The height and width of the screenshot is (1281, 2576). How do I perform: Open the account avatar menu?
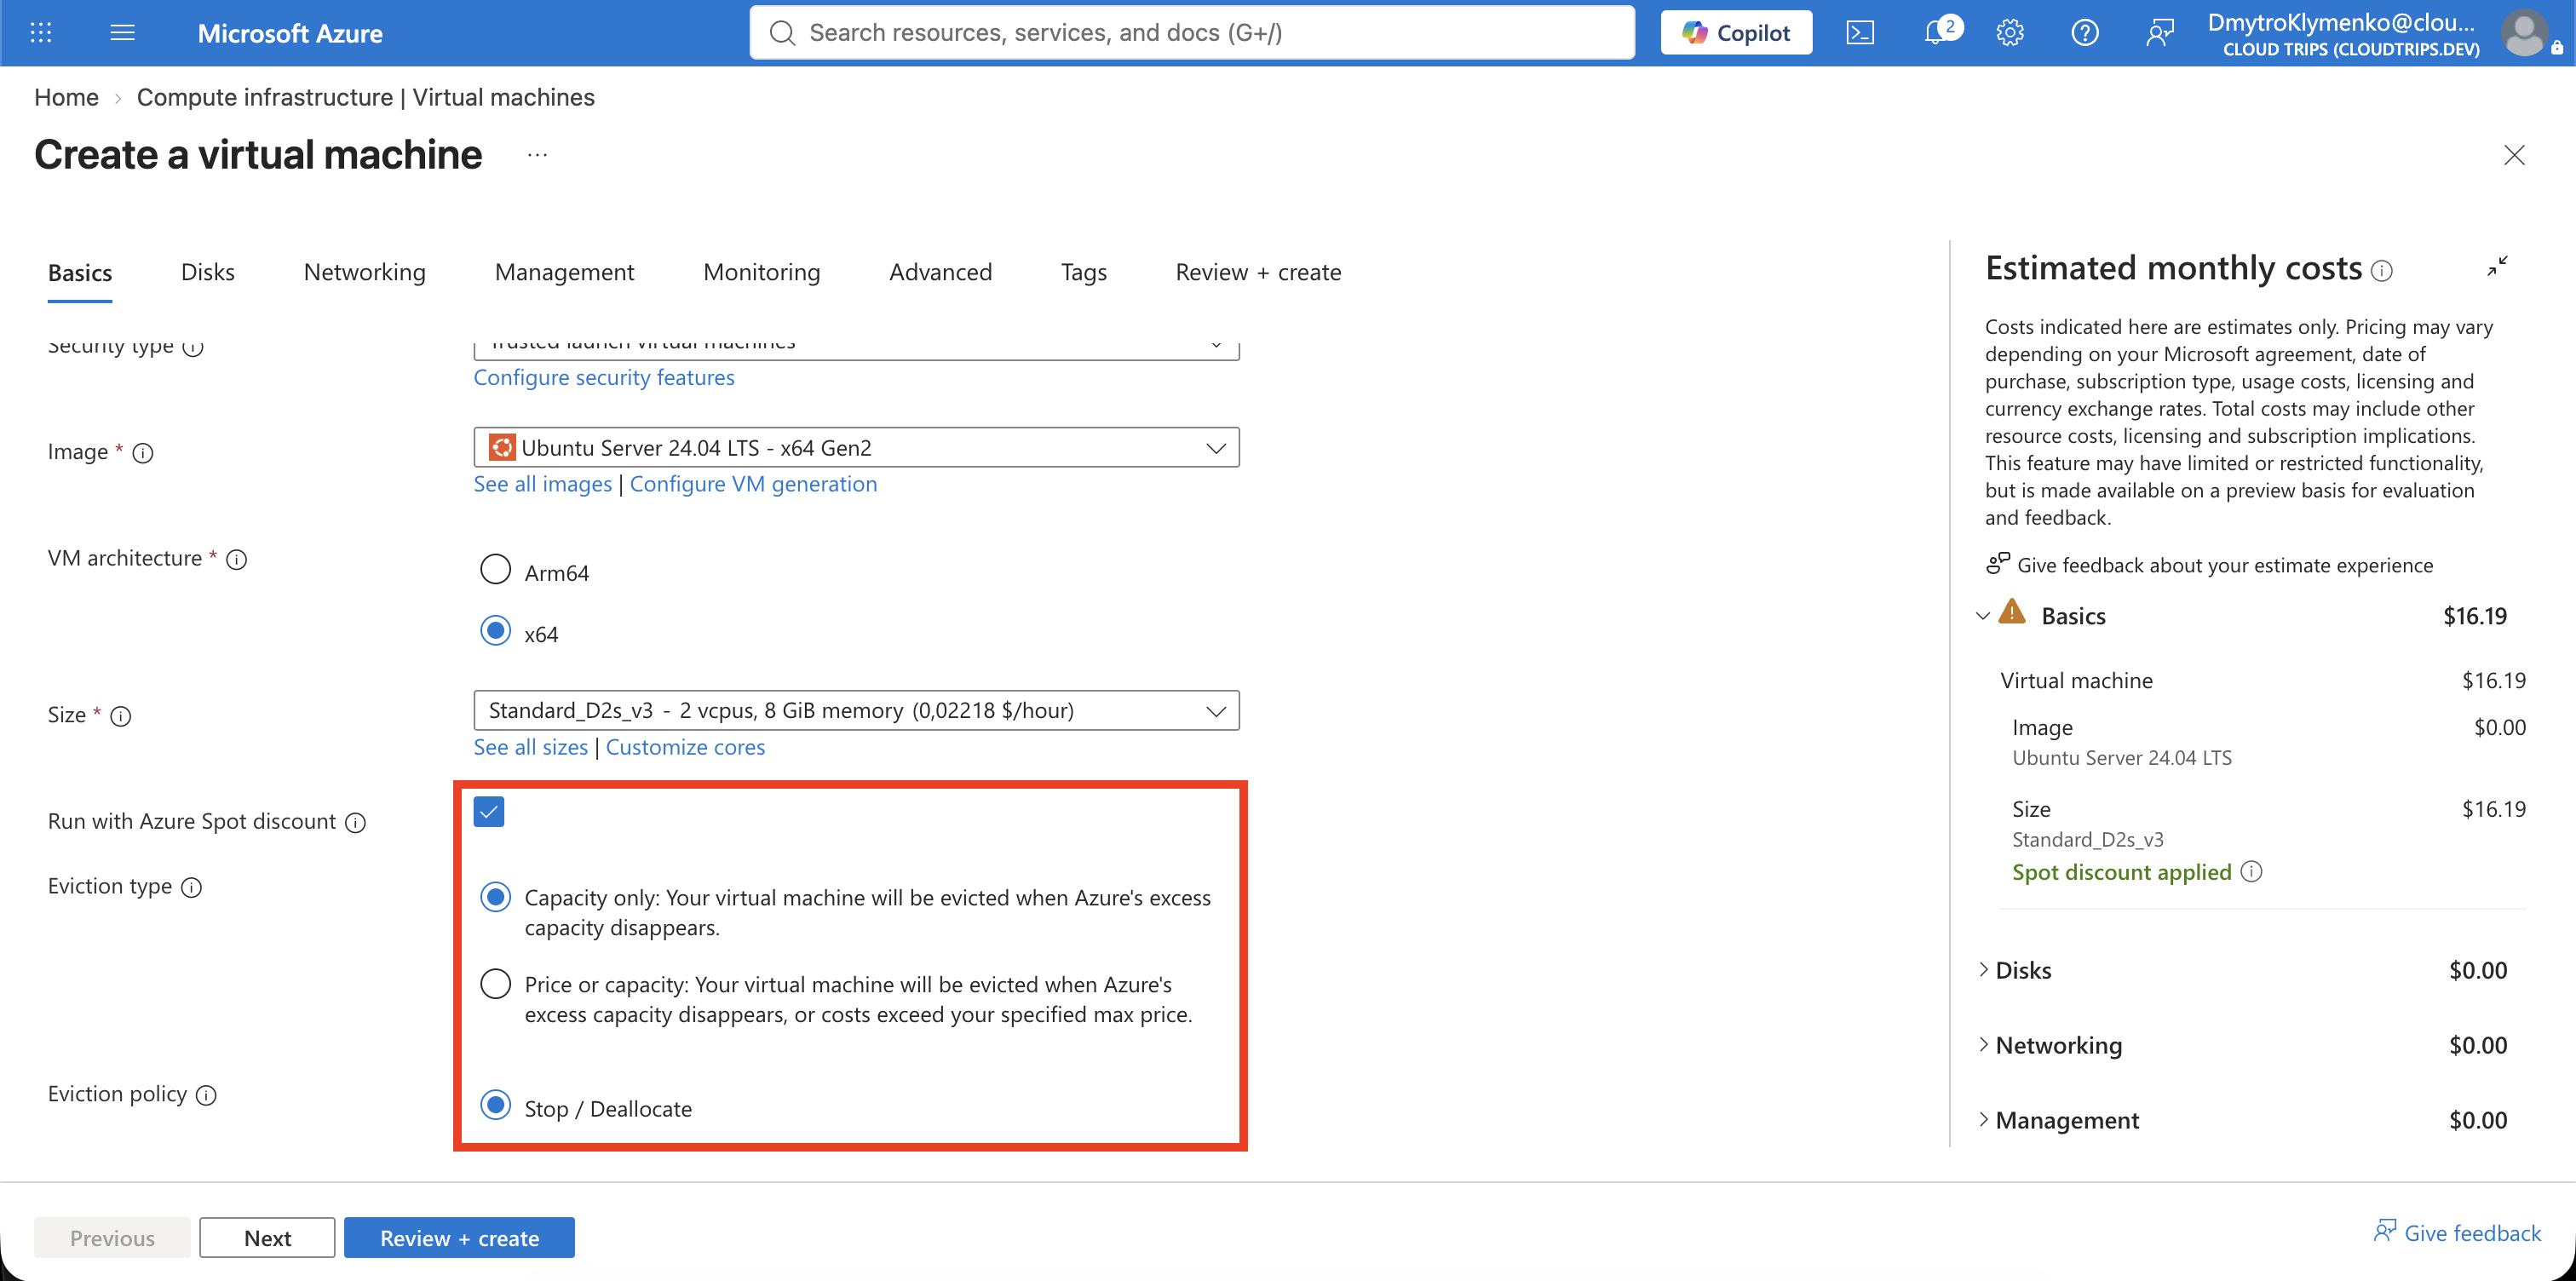[2524, 33]
